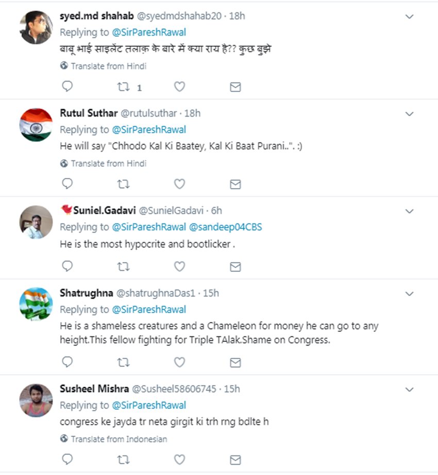The height and width of the screenshot is (475, 438).
Task: Retweet Shatrughna's tweet
Action: tap(124, 362)
